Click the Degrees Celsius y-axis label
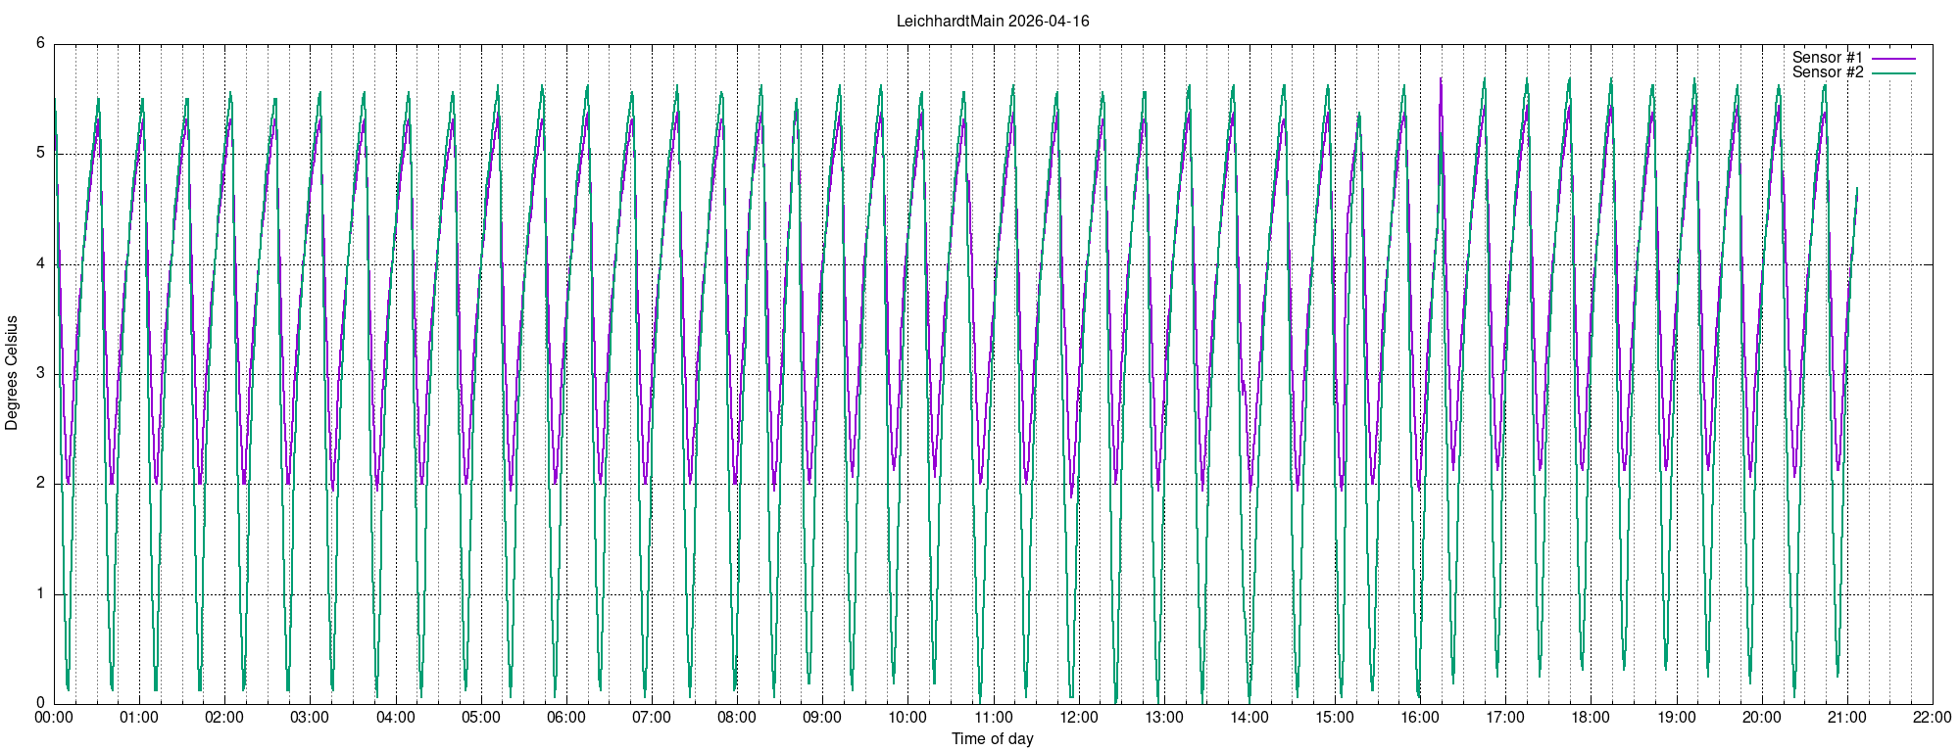This screenshot has height=752, width=1960. [x=12, y=373]
